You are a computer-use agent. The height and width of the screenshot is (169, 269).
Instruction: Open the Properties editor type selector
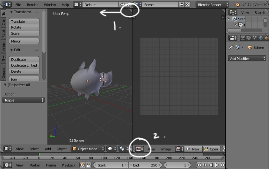(233, 38)
